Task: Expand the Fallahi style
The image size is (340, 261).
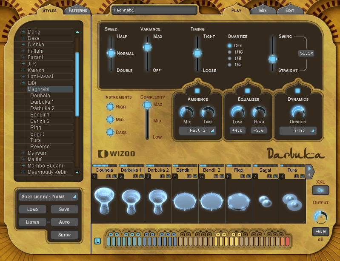Action: [23, 51]
